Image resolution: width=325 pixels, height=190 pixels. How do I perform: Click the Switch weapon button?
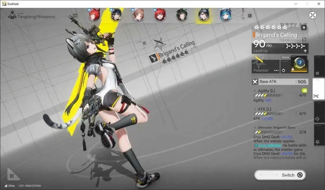click(280, 175)
